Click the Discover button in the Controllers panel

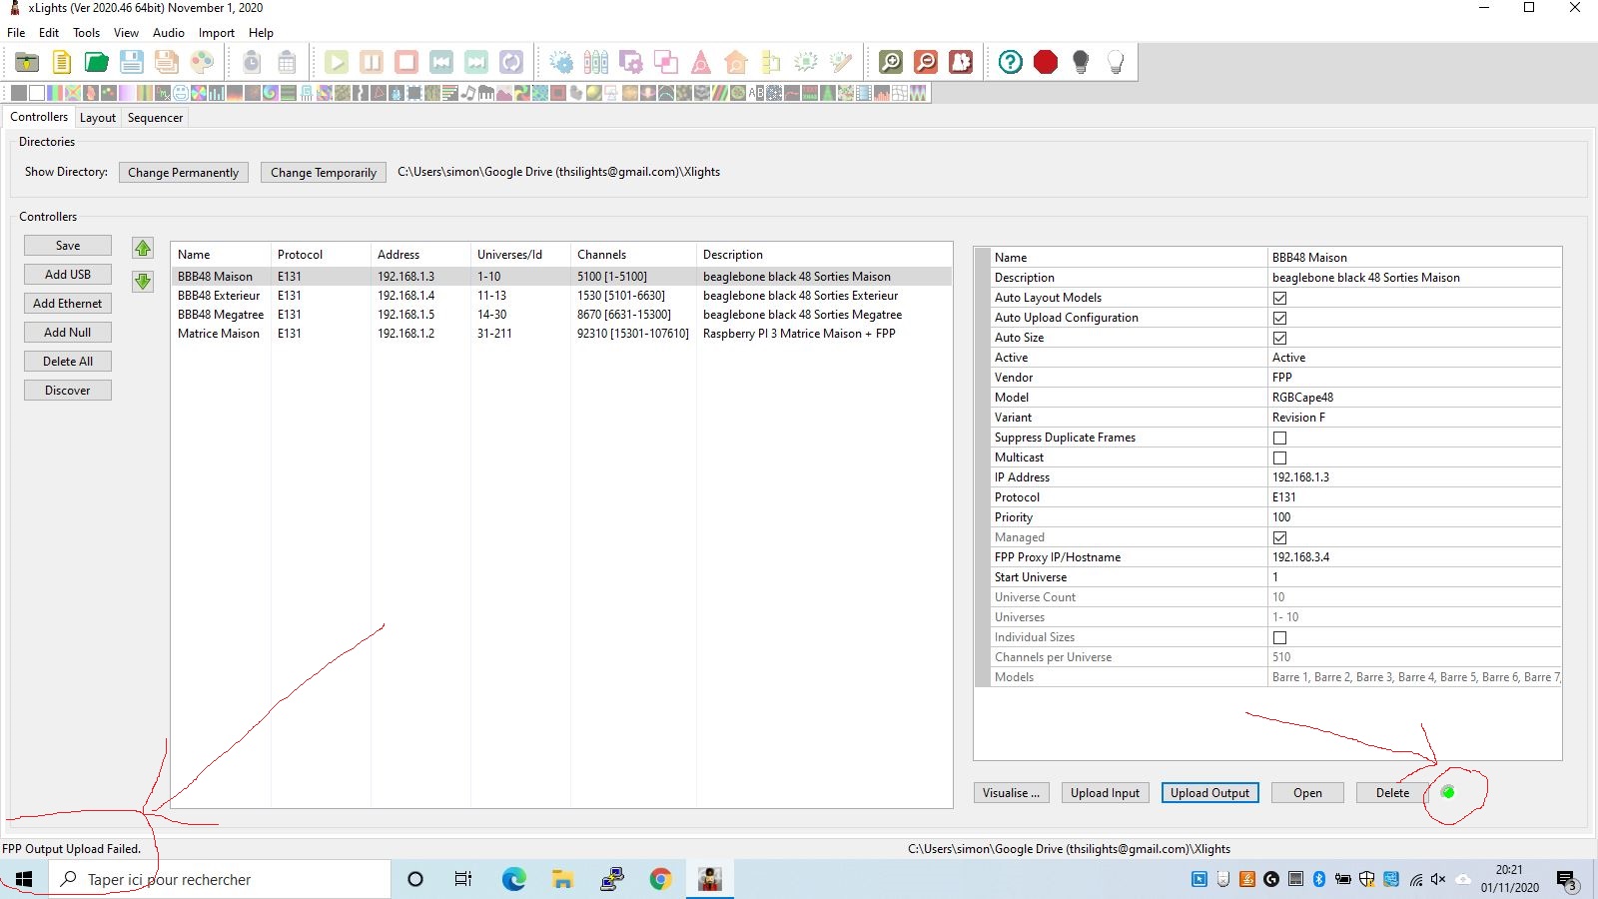pos(67,390)
